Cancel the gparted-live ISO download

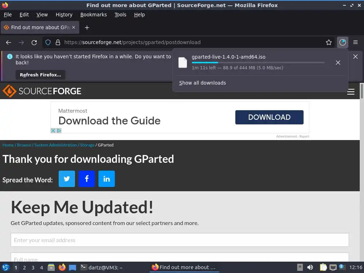pyautogui.click(x=338, y=63)
